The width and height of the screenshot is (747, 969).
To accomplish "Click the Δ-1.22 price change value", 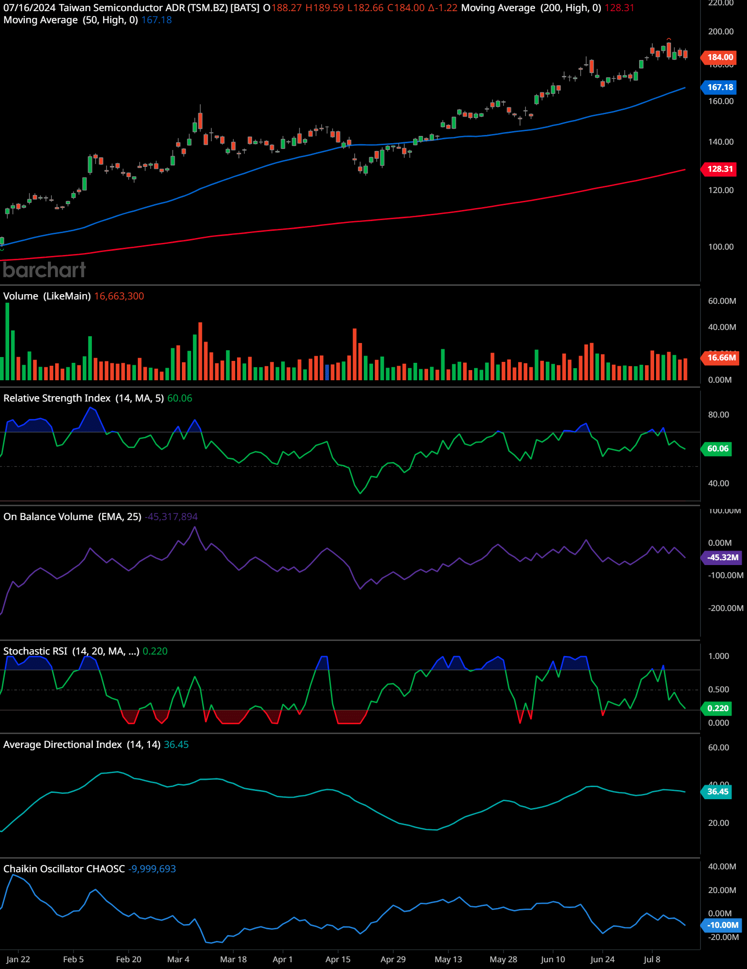I will (443, 8).
